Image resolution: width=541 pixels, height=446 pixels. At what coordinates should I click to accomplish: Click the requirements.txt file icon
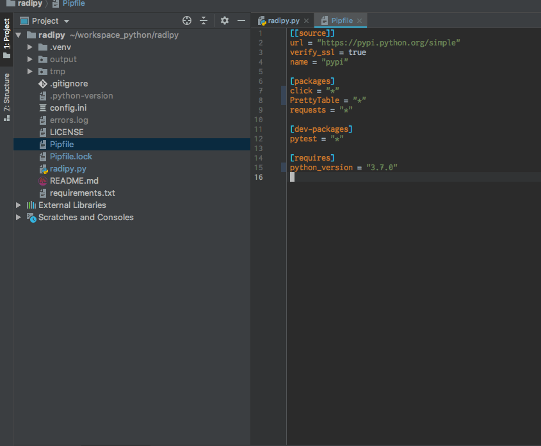(x=42, y=193)
